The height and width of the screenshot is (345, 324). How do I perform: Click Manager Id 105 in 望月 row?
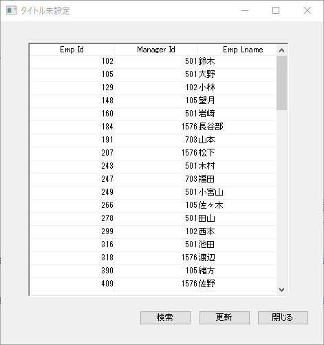click(x=156, y=101)
